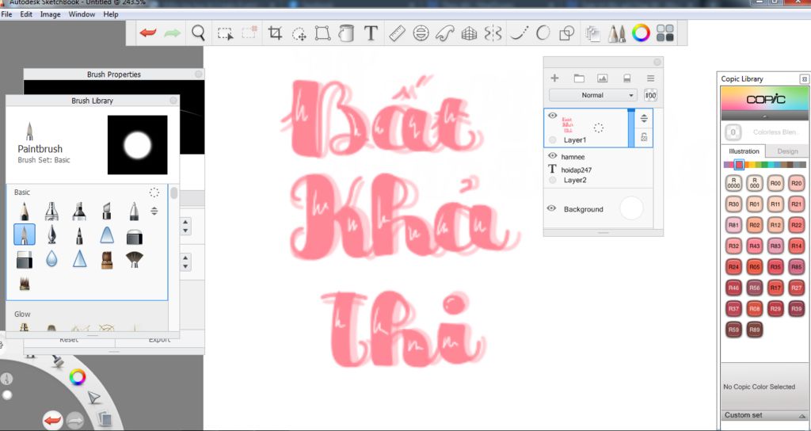Screen dimensions: 811x431
Task: Open the Ruler tool
Action: [397, 33]
